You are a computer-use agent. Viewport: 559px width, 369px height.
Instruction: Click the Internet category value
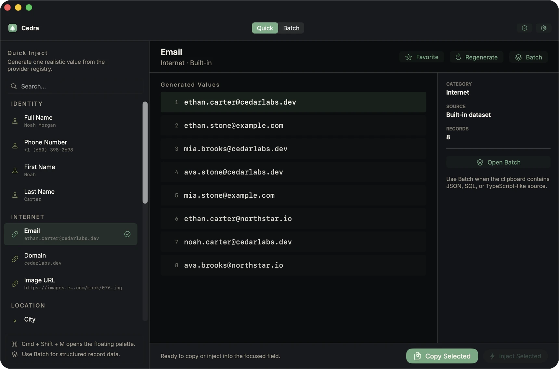(x=458, y=92)
